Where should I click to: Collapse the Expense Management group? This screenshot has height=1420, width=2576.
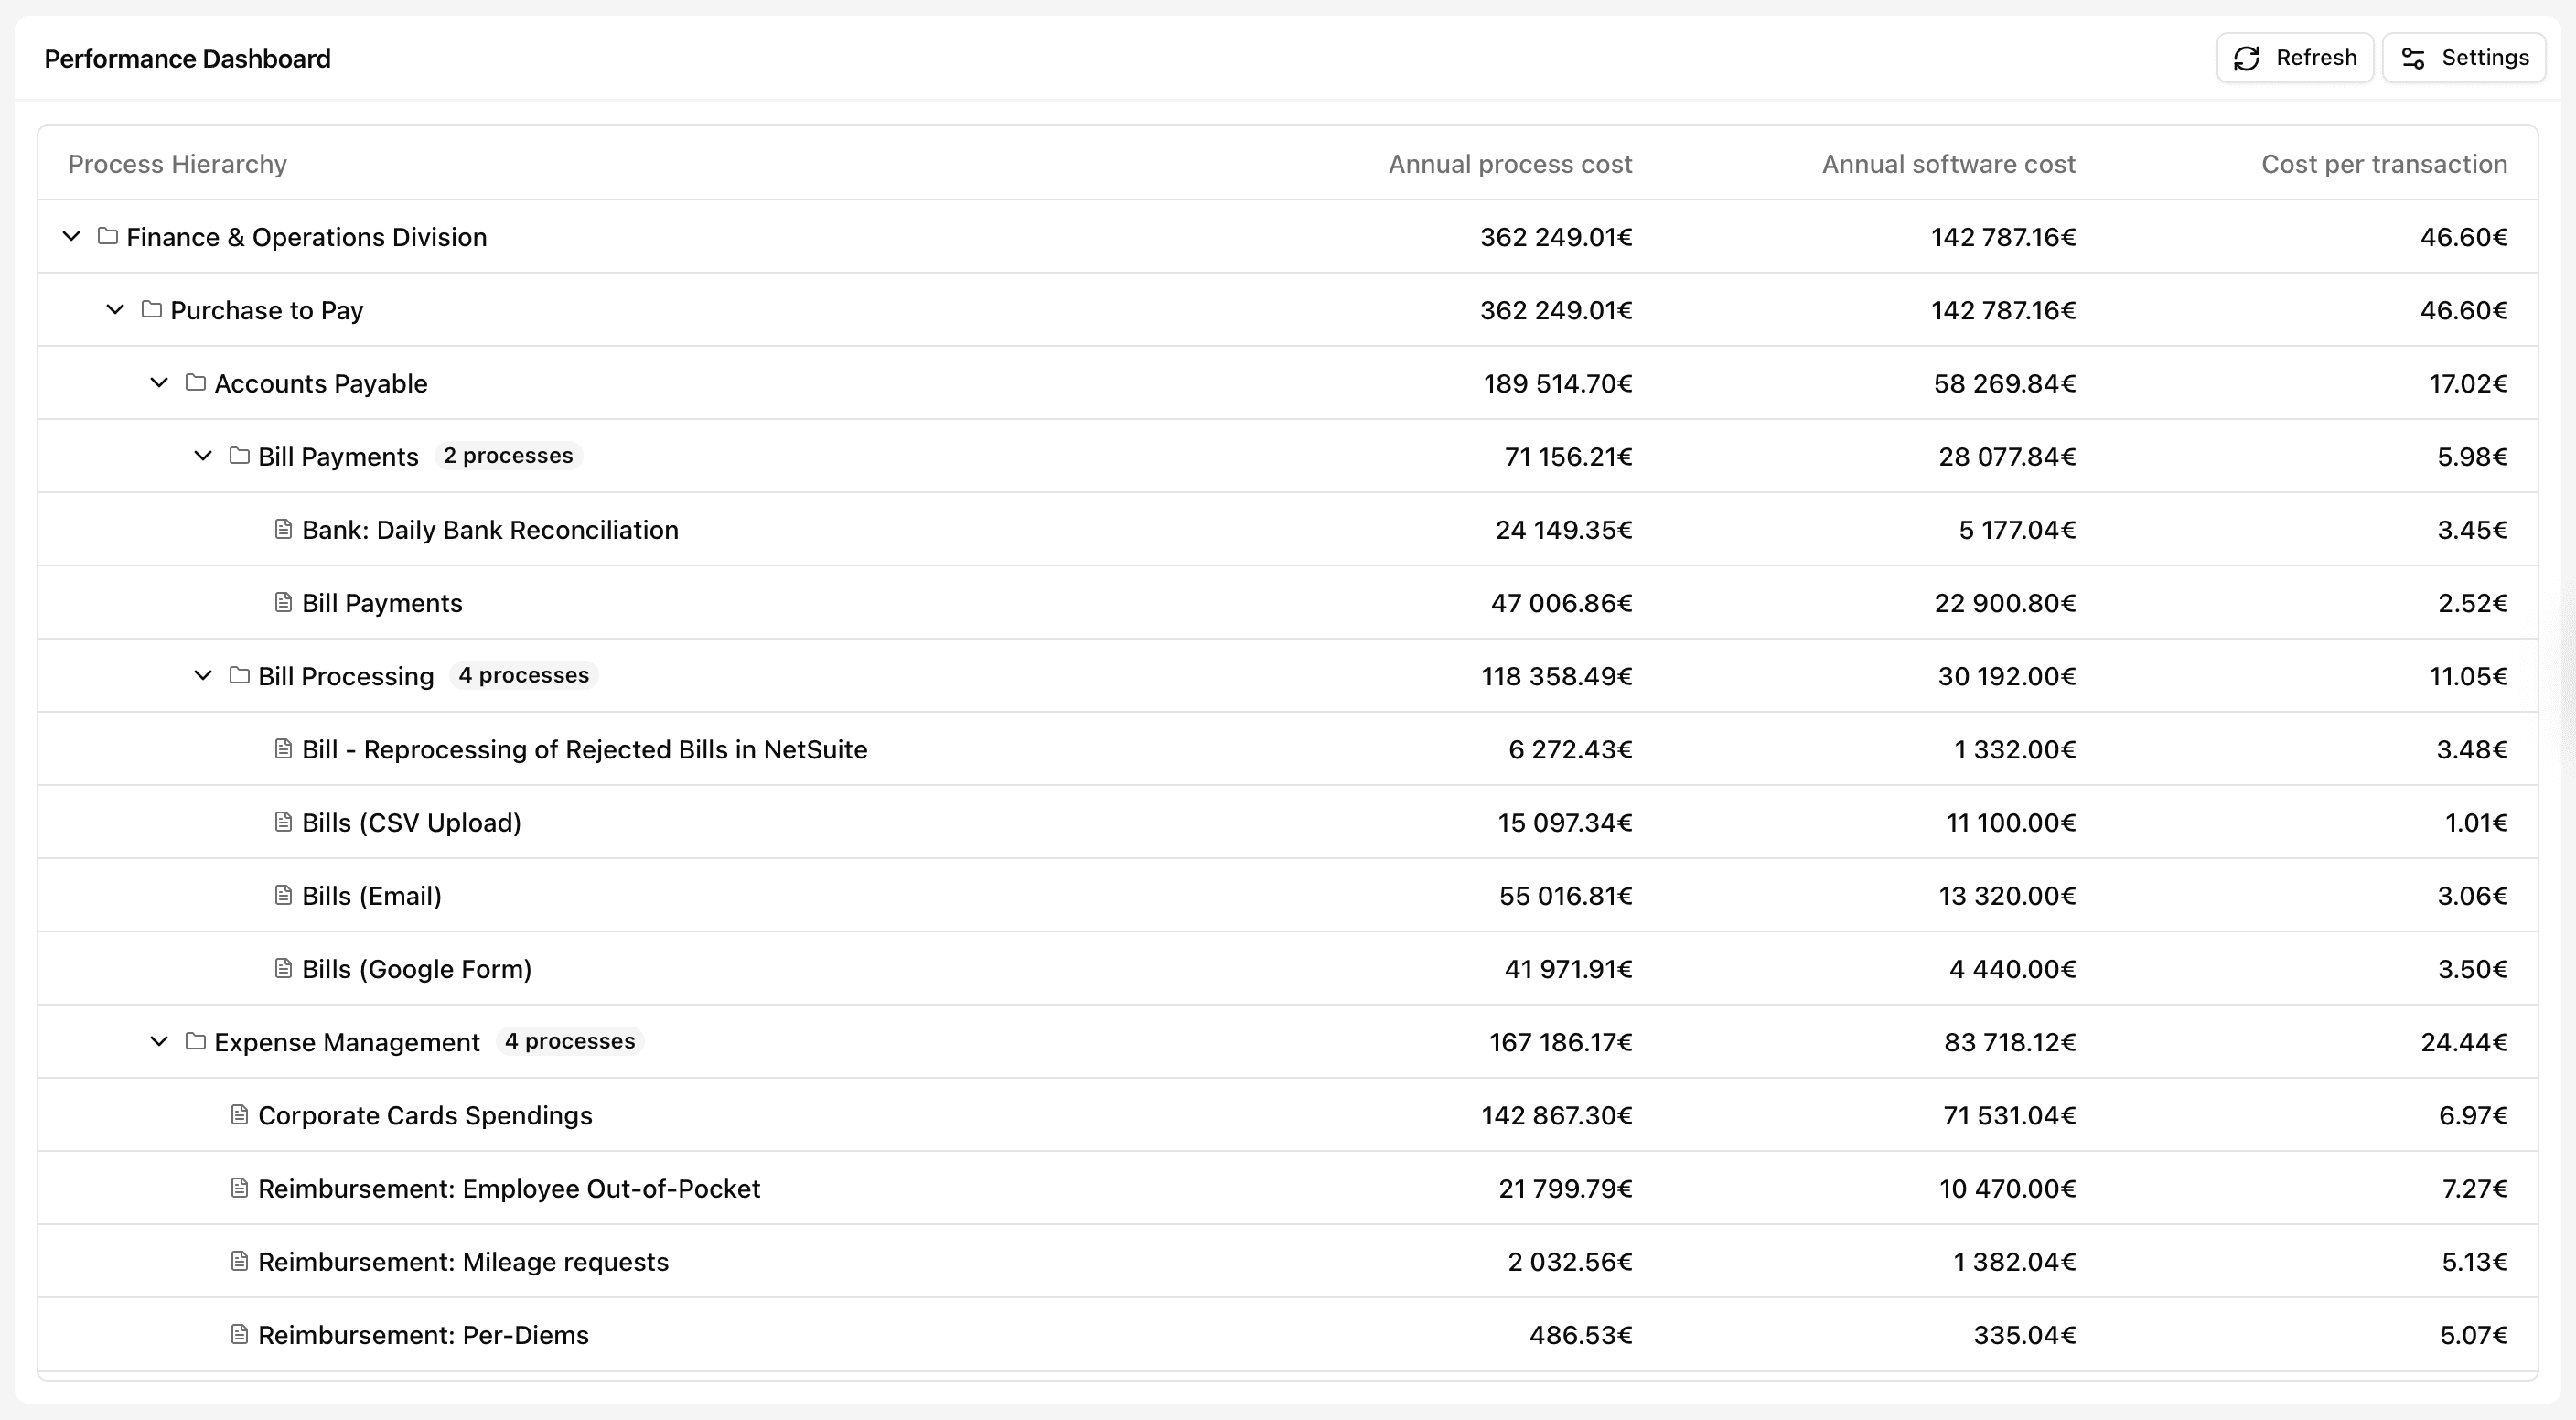click(x=158, y=1041)
